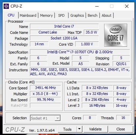136x135 pixels.
Task: Go to the SPD tab
Action: click(61, 15)
